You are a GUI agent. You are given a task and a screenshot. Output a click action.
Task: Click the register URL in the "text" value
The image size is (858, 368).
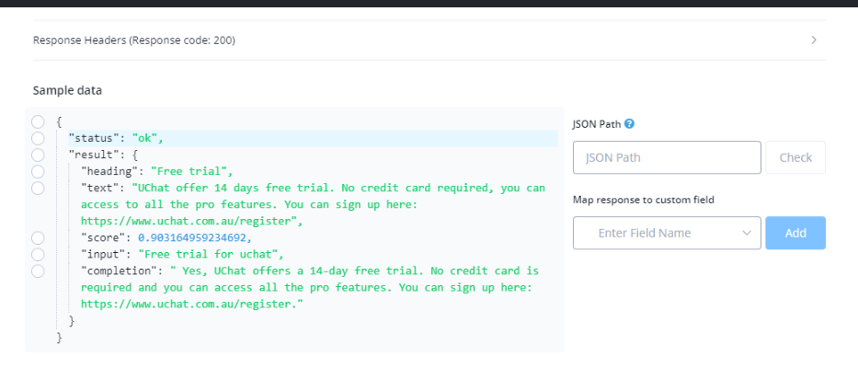[190, 221]
